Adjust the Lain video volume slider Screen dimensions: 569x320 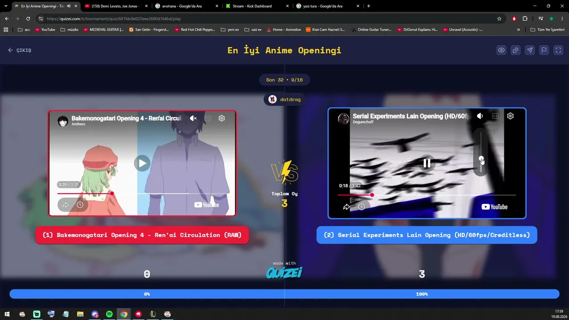[x=481, y=151]
